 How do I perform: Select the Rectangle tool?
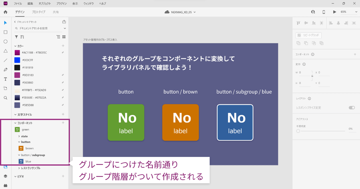pos(6,32)
